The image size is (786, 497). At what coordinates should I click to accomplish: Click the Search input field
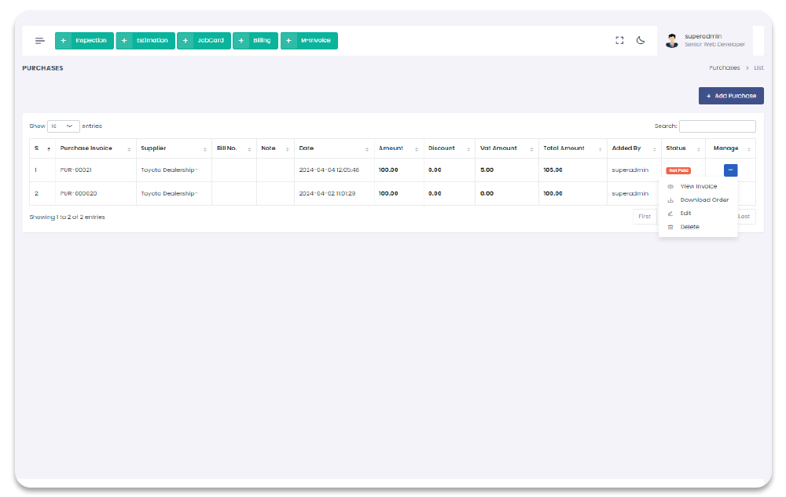(x=717, y=126)
